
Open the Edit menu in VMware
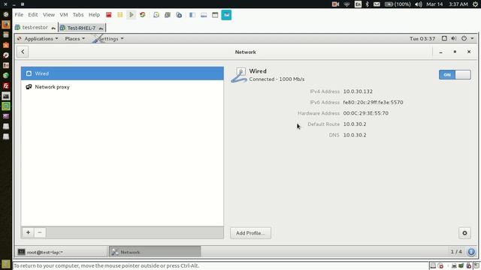pyautogui.click(x=33, y=15)
